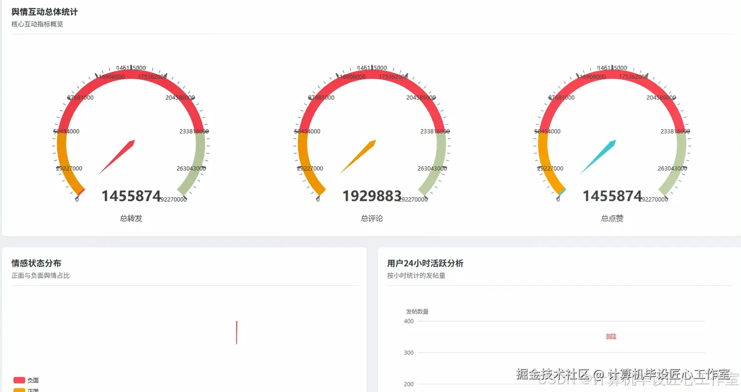Toggle the 正面 legend entry
The height and width of the screenshot is (392, 741).
[27, 390]
